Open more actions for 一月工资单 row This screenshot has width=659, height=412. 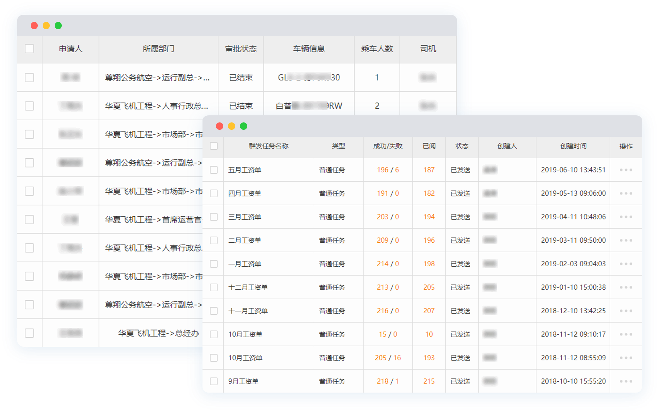tap(626, 264)
